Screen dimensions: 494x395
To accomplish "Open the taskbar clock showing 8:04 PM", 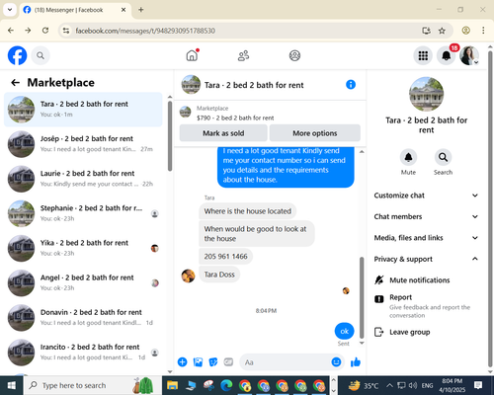I will 453,385.
